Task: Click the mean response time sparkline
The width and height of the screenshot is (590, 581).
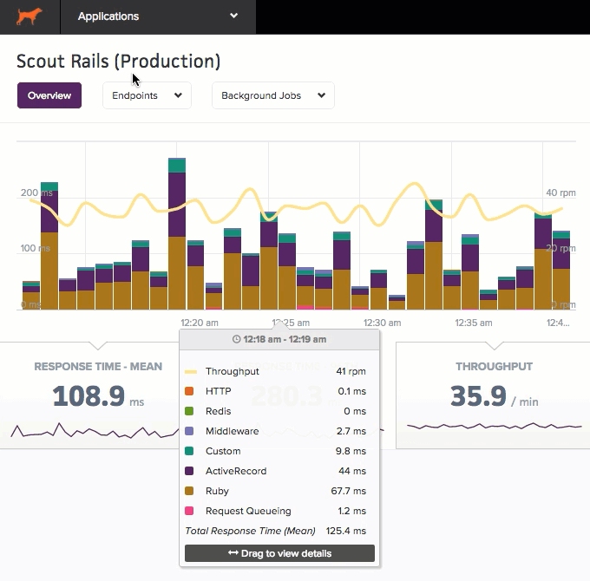Action: tap(95, 431)
